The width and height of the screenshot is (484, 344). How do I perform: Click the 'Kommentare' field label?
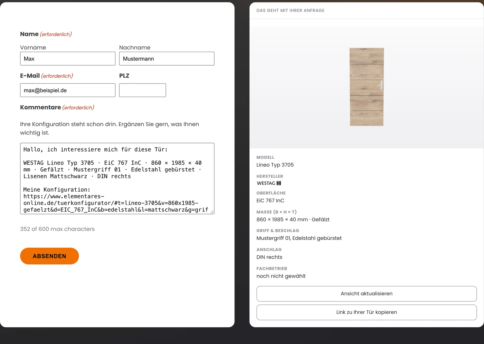coord(41,107)
